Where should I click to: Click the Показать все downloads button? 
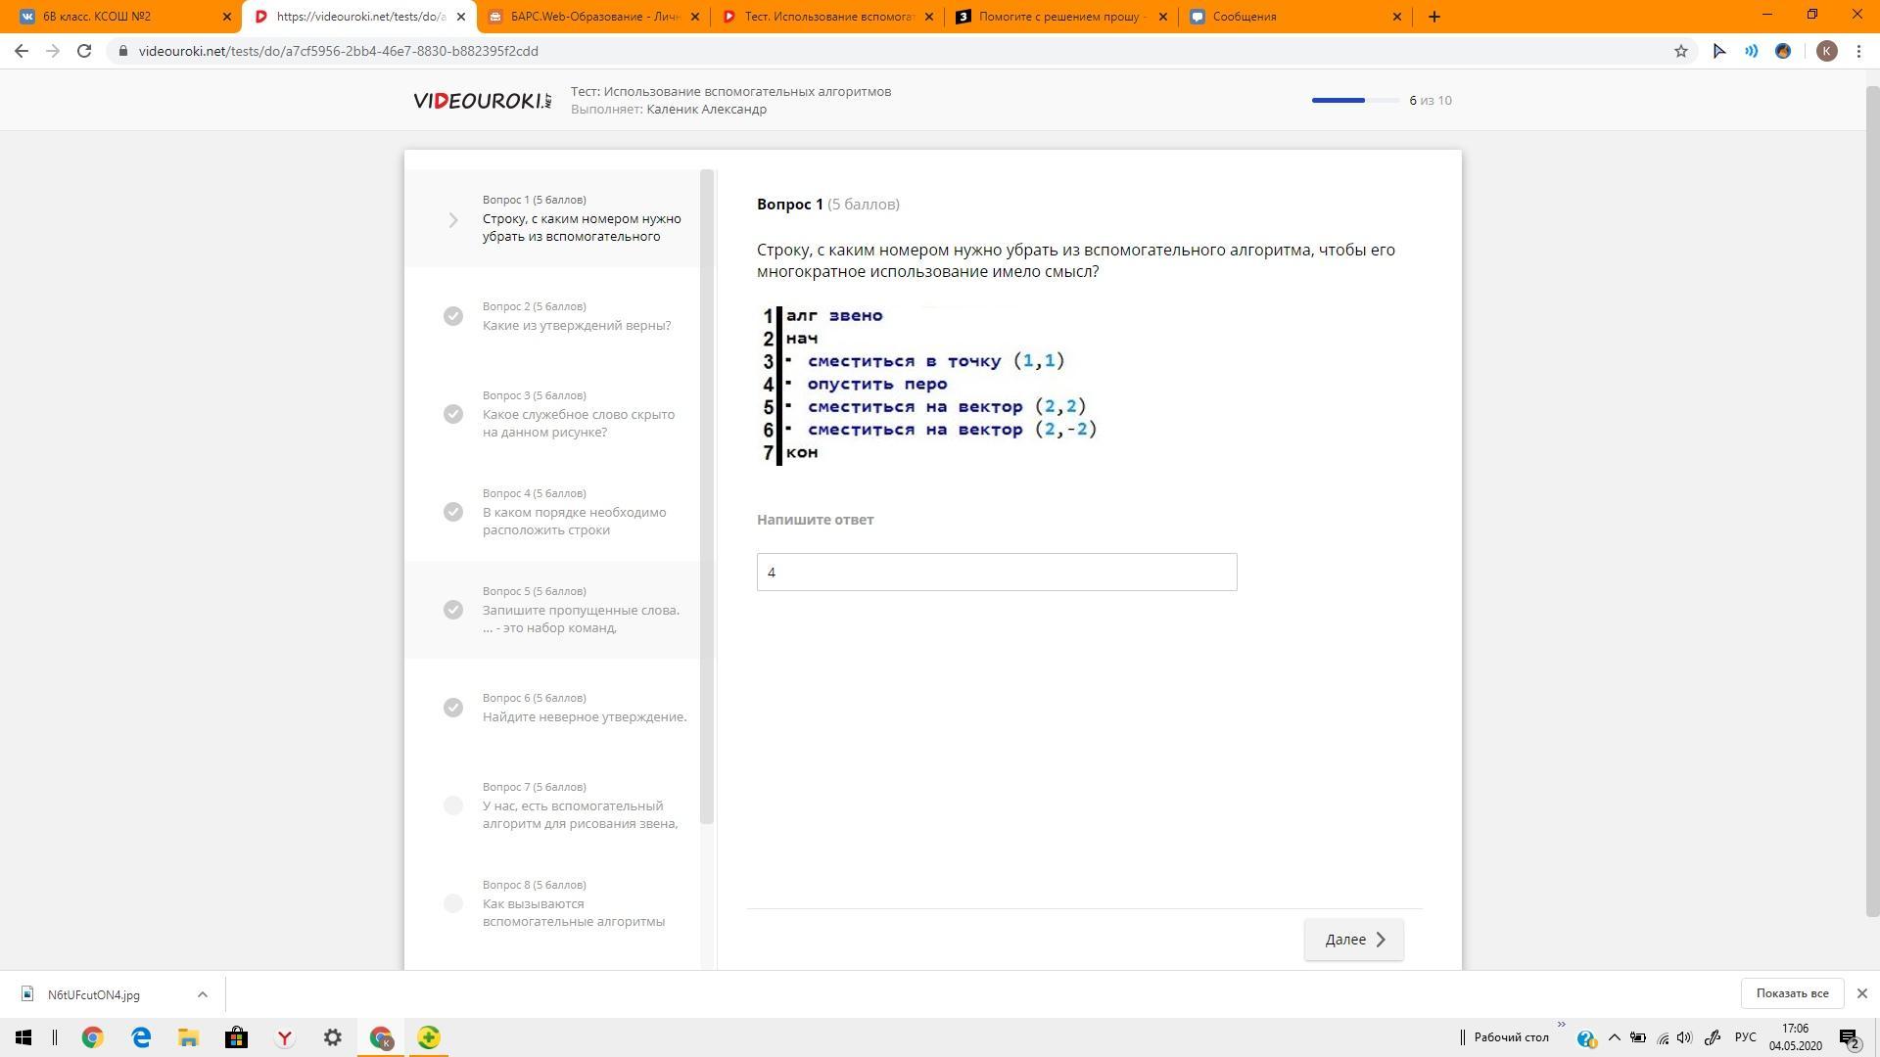click(x=1791, y=993)
